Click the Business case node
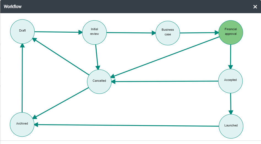This screenshot has height=144, width=261. (x=168, y=33)
